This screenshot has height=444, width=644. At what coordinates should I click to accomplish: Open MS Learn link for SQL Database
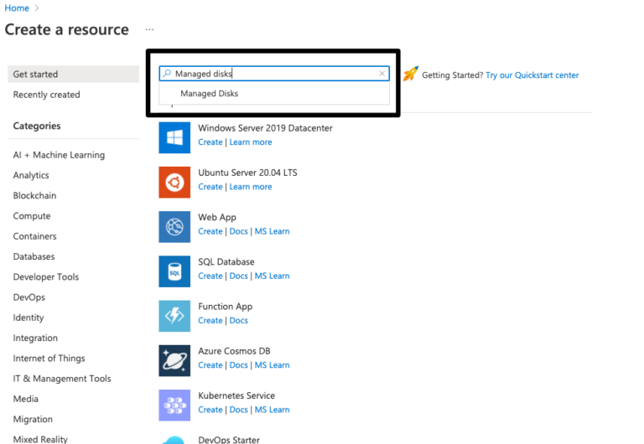(273, 276)
